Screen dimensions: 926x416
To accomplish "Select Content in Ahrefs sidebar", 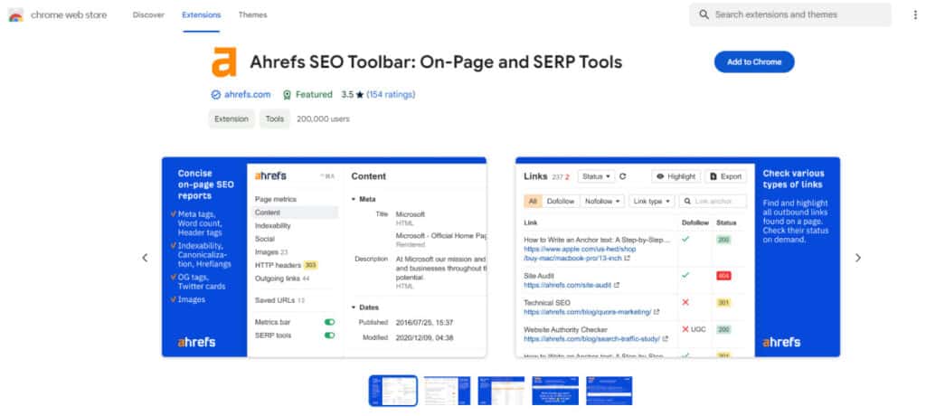I will (x=295, y=213).
